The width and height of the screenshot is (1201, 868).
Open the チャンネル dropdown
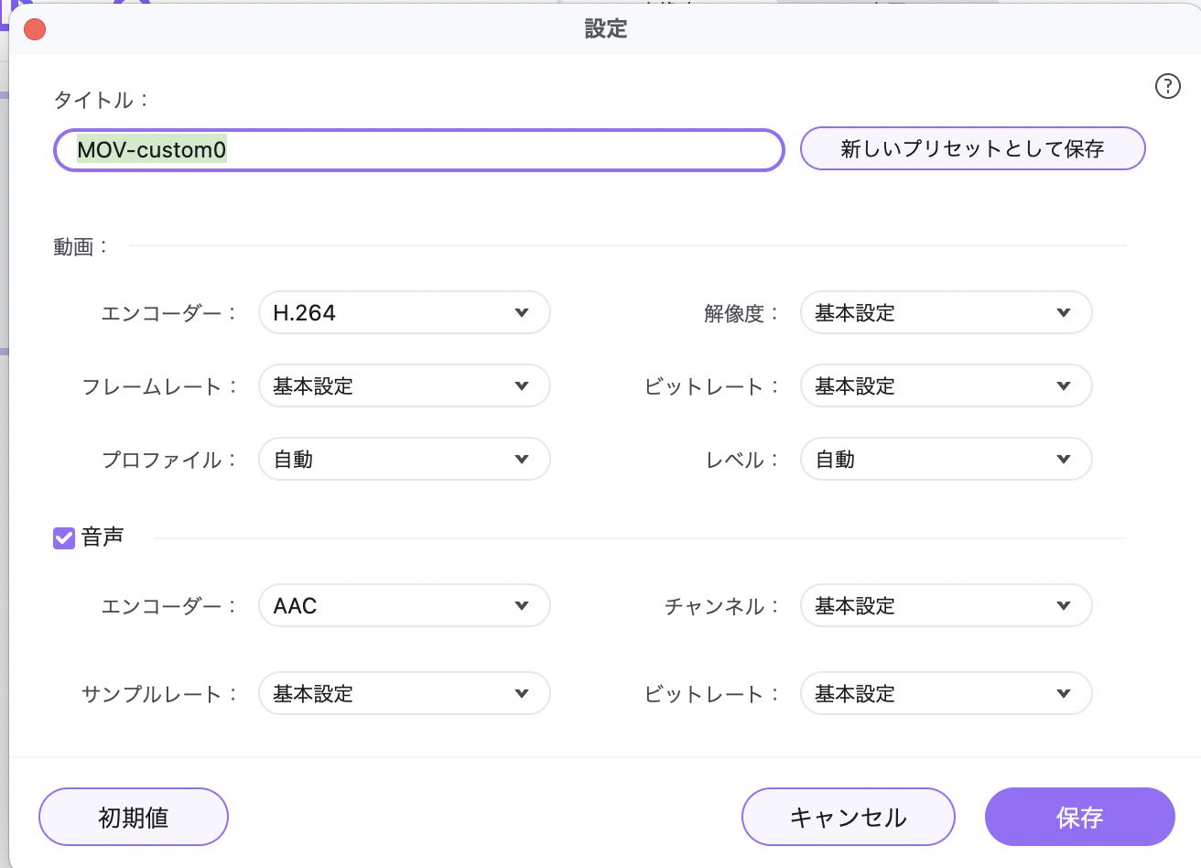pos(947,606)
